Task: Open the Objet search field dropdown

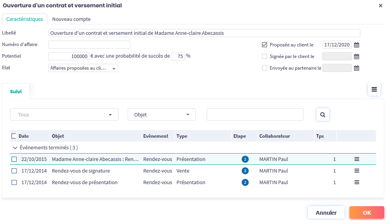Action: coord(162,115)
